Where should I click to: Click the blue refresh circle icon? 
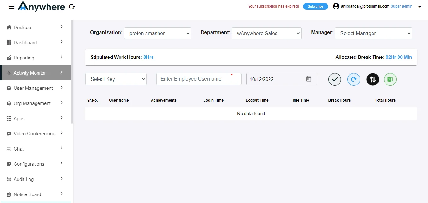tap(354, 79)
